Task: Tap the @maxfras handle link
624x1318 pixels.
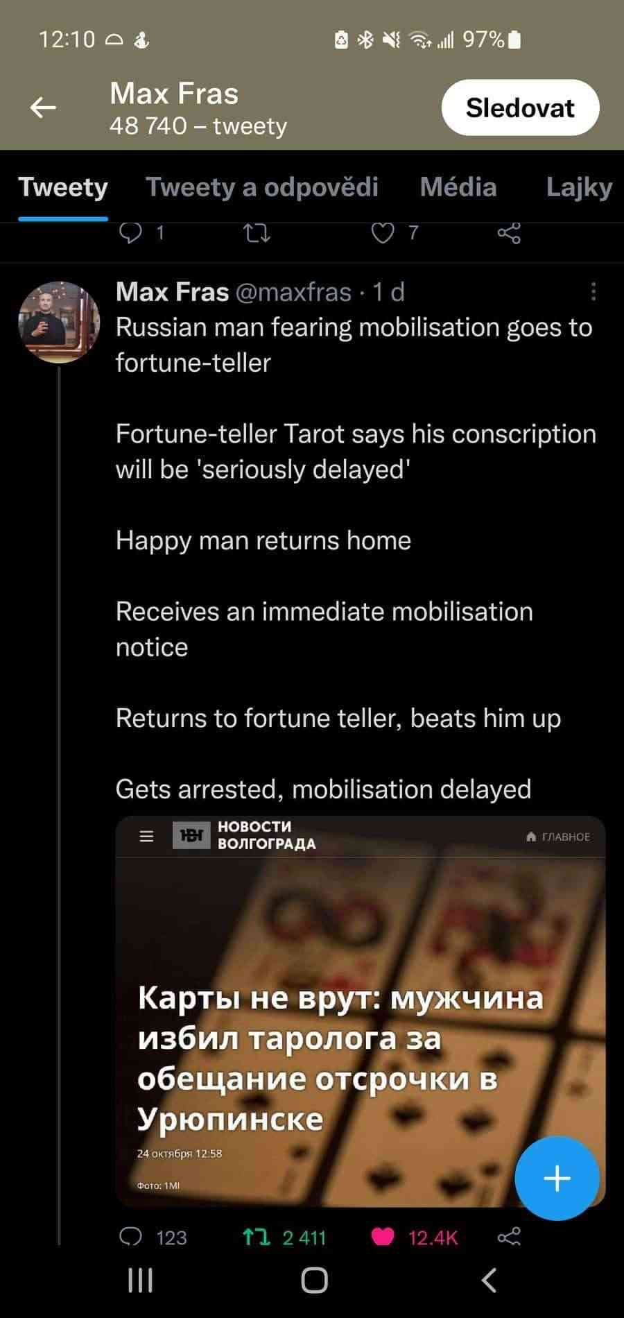Action: (x=294, y=292)
